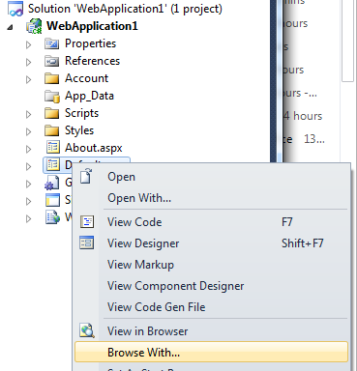This screenshot has width=357, height=371.
Task: Expand the References tree node
Action: point(29,62)
